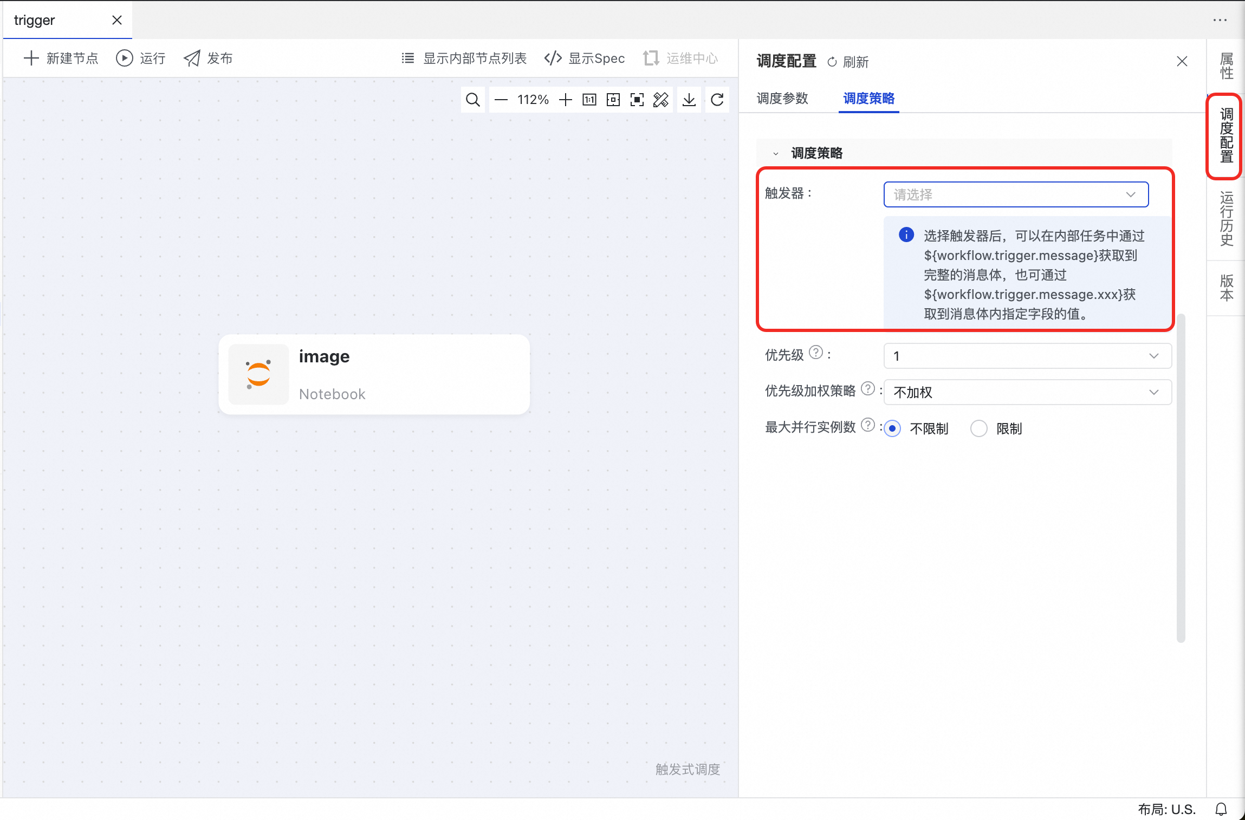1245x820 pixels.
Task: Select the image Notebook node
Action: click(374, 374)
